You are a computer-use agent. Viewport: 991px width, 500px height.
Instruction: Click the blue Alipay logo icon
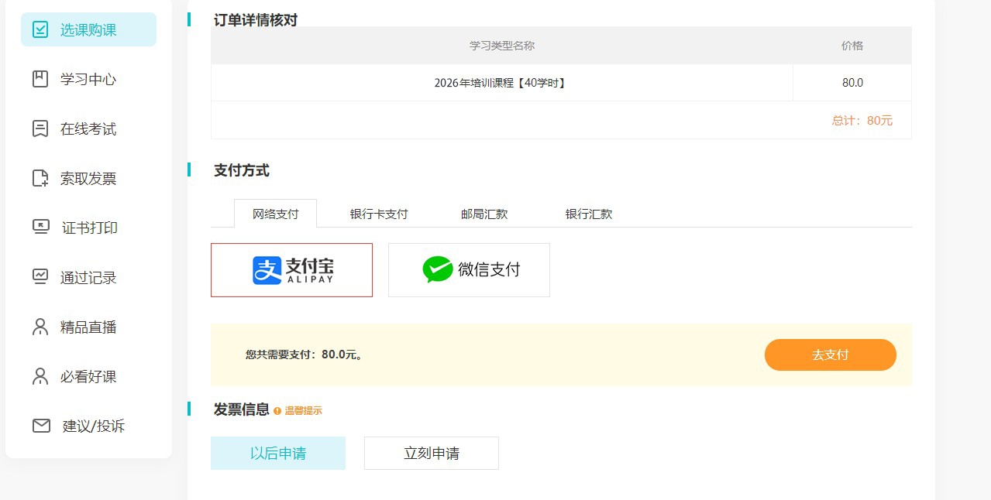coord(267,270)
